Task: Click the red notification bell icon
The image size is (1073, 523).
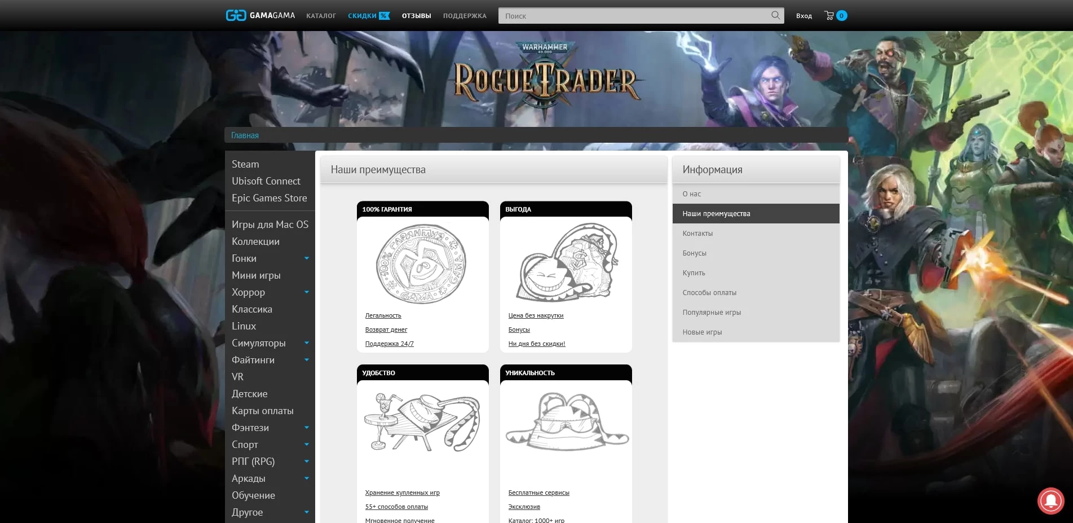Action: [1050, 500]
